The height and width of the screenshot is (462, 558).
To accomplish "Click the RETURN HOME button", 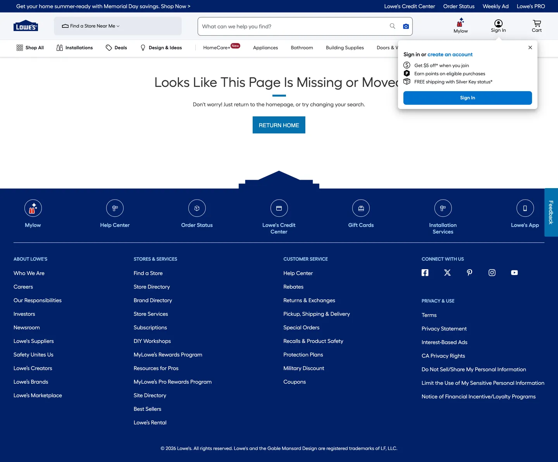I will [279, 125].
